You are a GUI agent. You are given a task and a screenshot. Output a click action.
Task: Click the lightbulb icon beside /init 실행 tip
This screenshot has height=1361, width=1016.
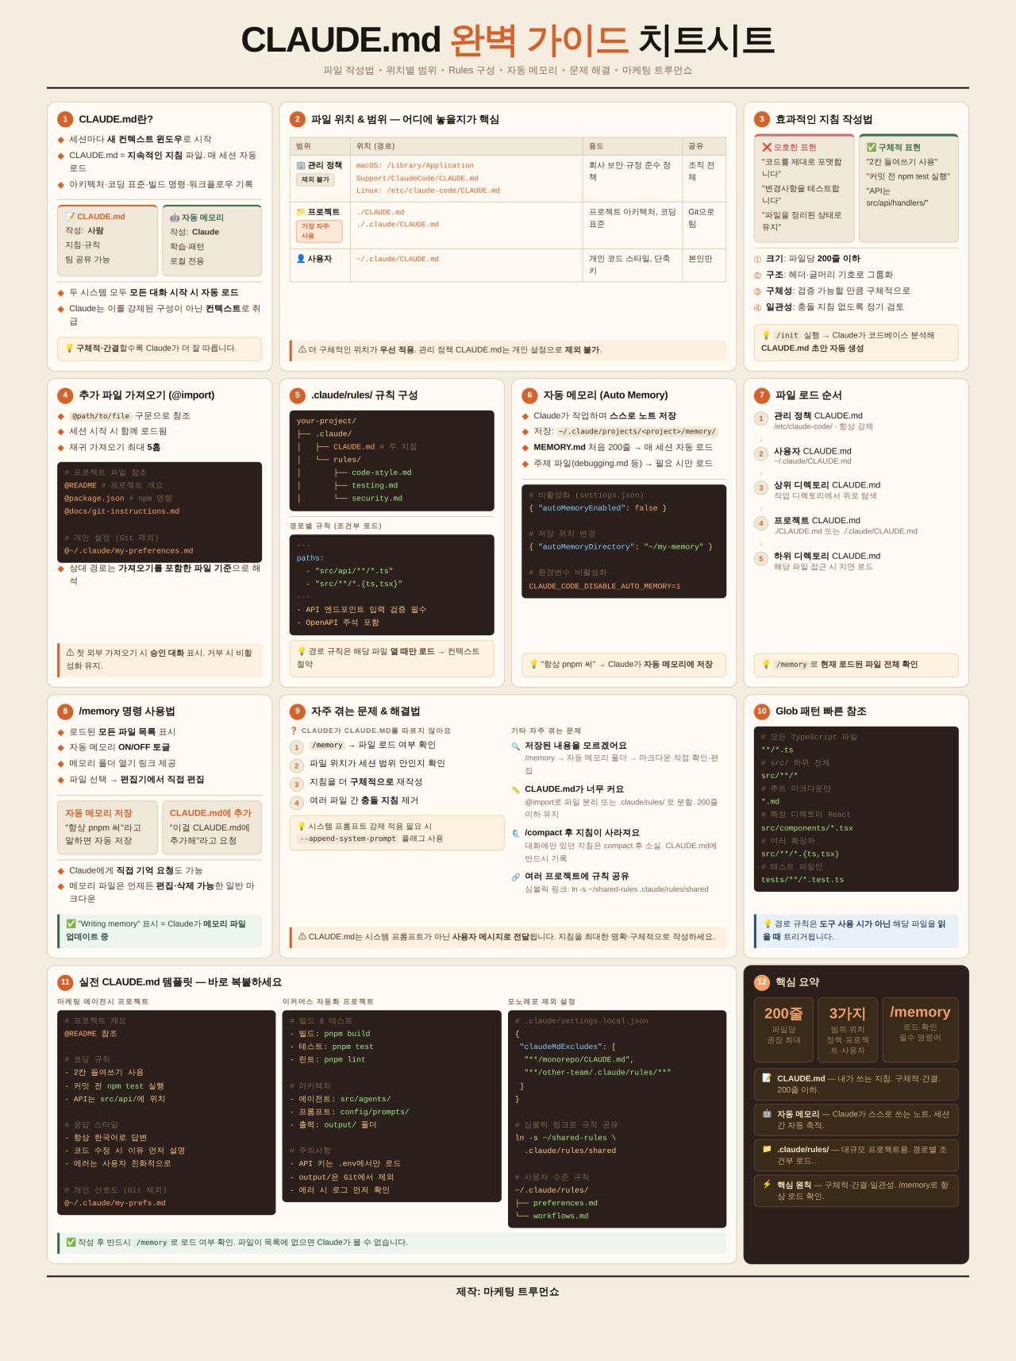point(766,335)
